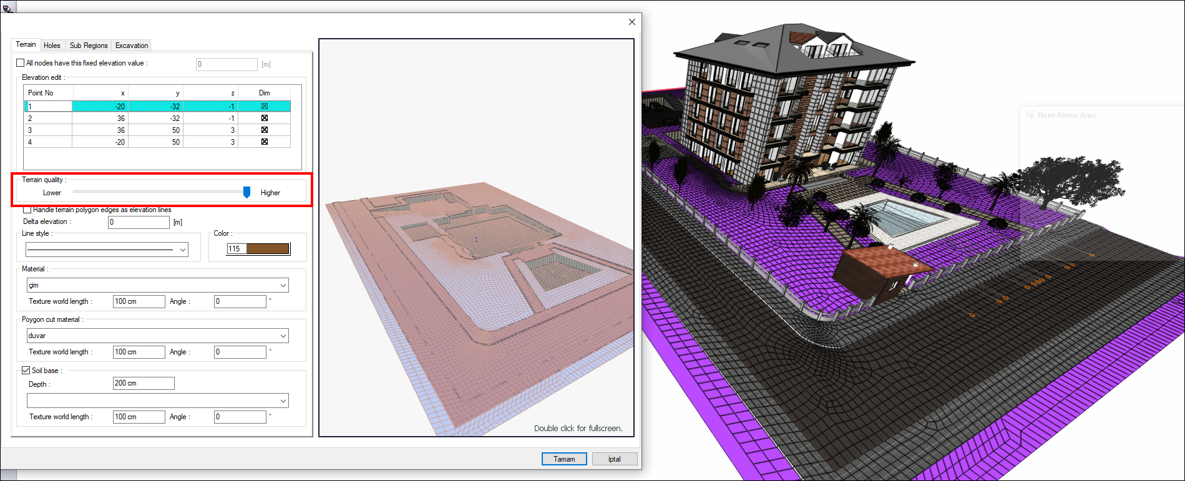1185x481 pixels.
Task: Enable 'All nodes have this fixed elevation value'
Action: coord(21,63)
